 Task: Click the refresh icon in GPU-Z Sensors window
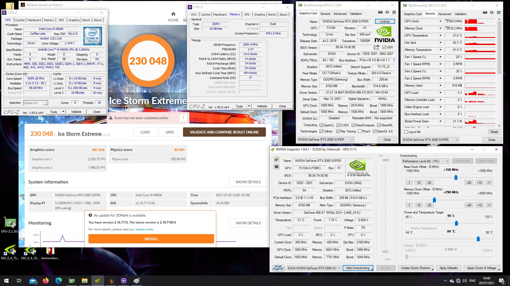pyautogui.click(x=492, y=13)
